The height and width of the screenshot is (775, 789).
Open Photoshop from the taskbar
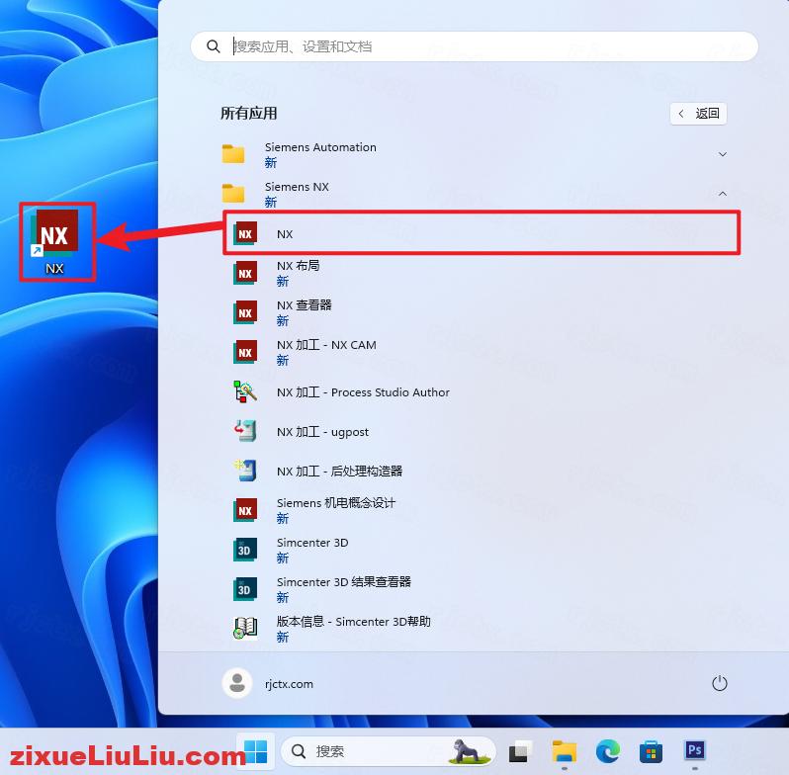[x=695, y=750]
